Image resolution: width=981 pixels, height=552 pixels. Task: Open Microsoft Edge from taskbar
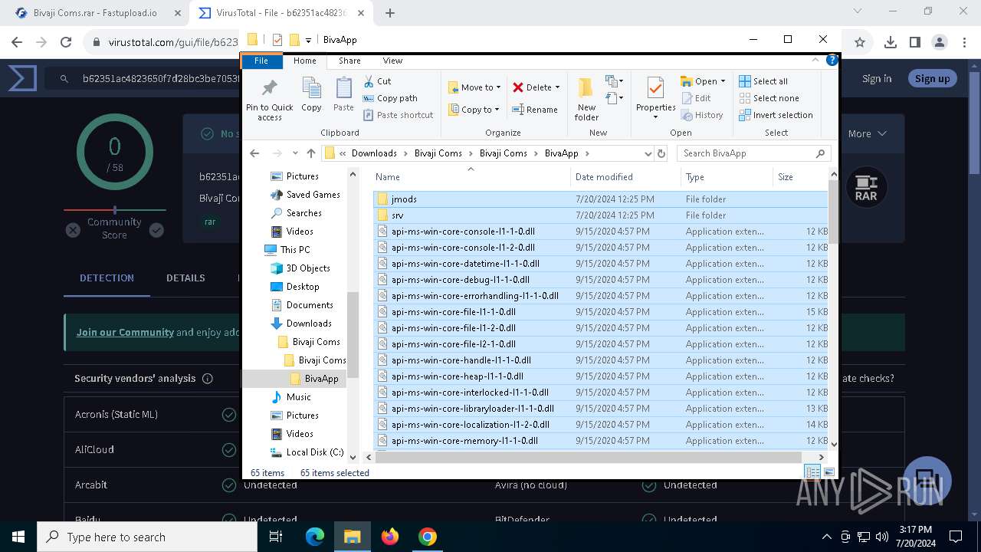click(315, 537)
